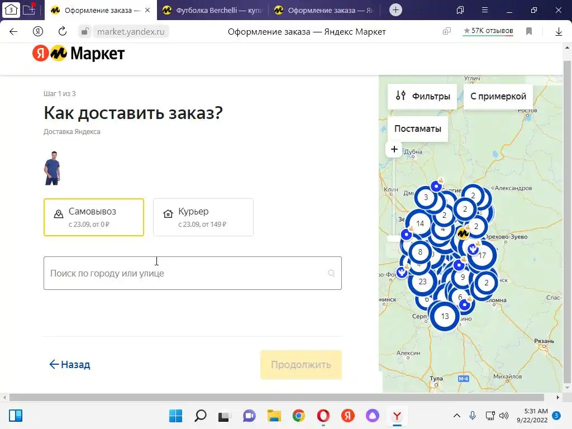Toggle С примеркой map filter
Viewport: 572px width, 429px height.
(x=498, y=96)
